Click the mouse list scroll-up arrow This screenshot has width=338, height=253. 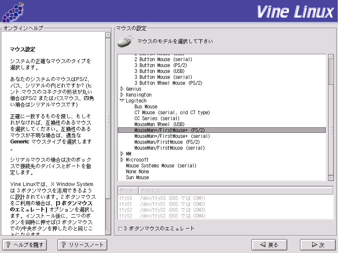coord(331,57)
